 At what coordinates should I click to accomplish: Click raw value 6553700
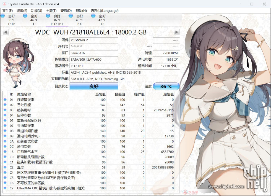[167, 152]
